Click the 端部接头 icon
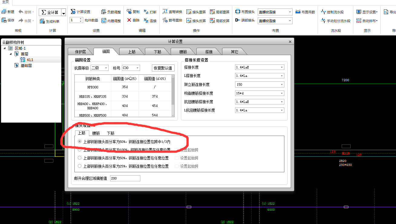The image size is (396, 224). click(238, 21)
